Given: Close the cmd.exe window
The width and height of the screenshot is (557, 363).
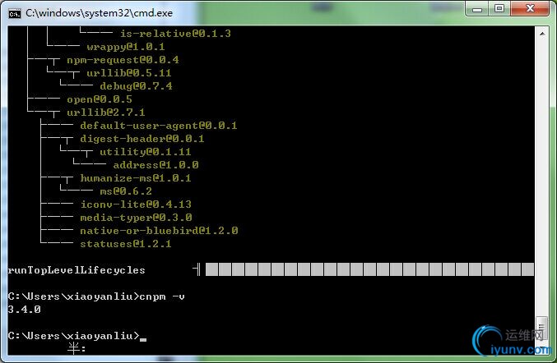Looking at the screenshot, I should tap(530, 9).
